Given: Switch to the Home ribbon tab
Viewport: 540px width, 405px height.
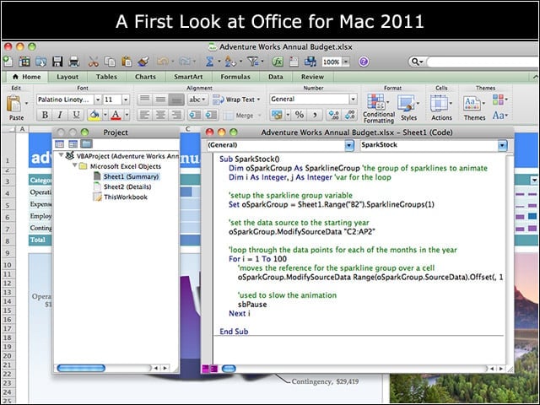Looking at the screenshot, I should click(26, 77).
